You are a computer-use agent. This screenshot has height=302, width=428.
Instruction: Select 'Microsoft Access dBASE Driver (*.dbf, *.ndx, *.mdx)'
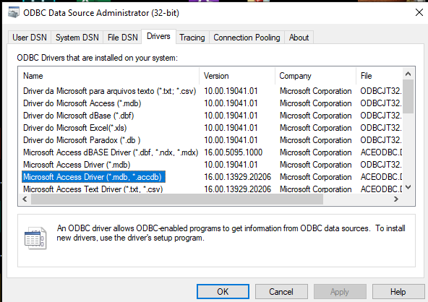(x=111, y=152)
